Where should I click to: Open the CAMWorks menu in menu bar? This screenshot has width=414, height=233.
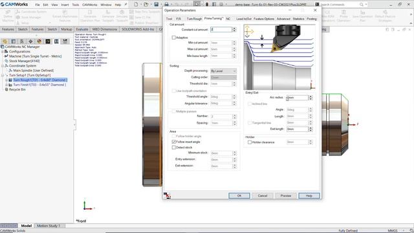point(89,5)
